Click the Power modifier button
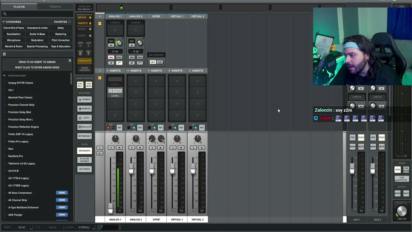Viewport: 412px width, 232px height. click(x=84, y=99)
